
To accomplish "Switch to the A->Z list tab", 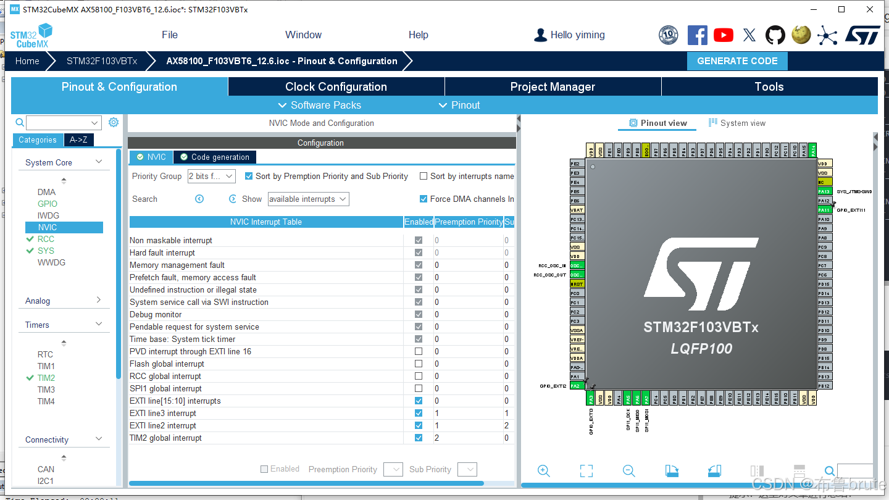I will pyautogui.click(x=78, y=140).
